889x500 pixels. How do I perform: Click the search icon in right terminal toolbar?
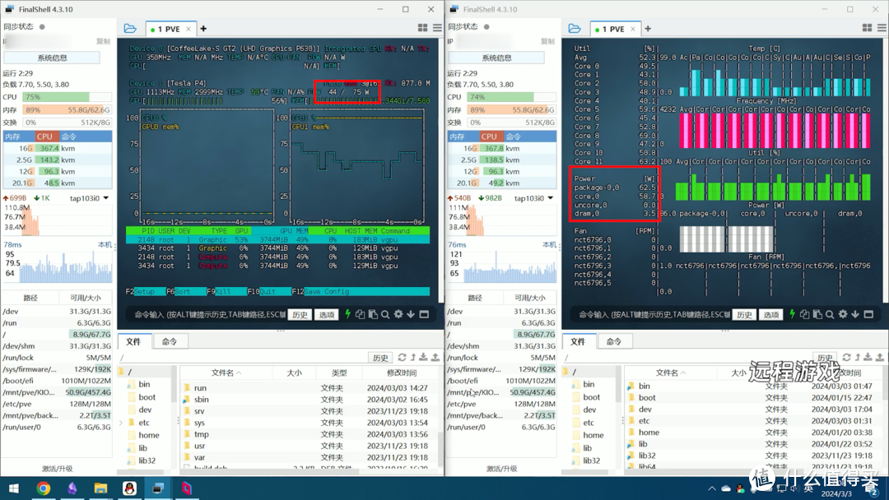(830, 314)
